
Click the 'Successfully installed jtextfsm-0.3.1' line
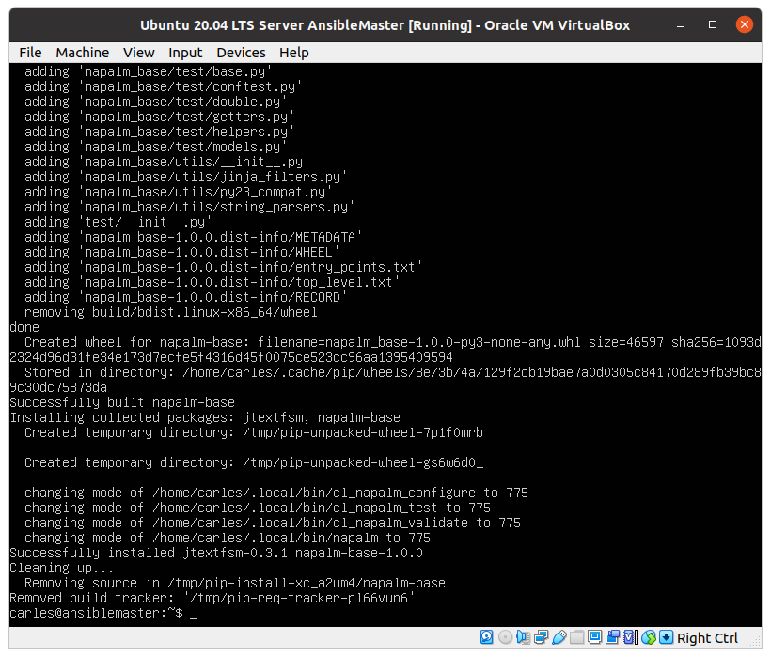(x=216, y=553)
